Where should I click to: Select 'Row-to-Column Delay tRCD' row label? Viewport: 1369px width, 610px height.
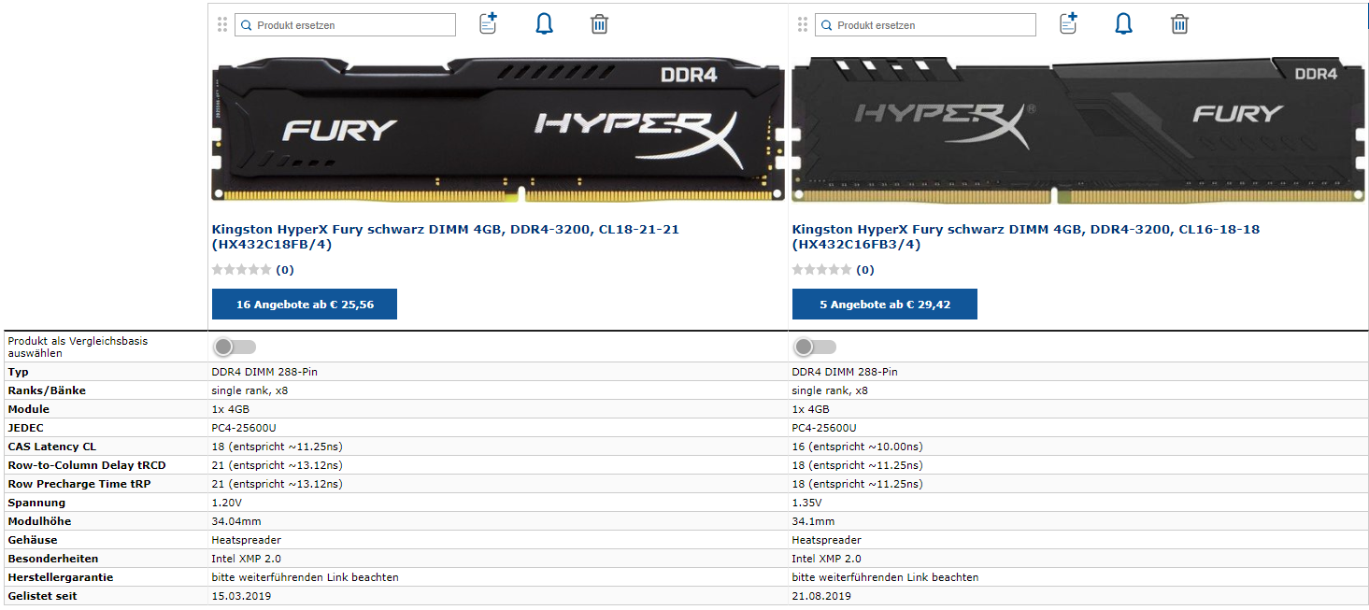[x=87, y=465]
